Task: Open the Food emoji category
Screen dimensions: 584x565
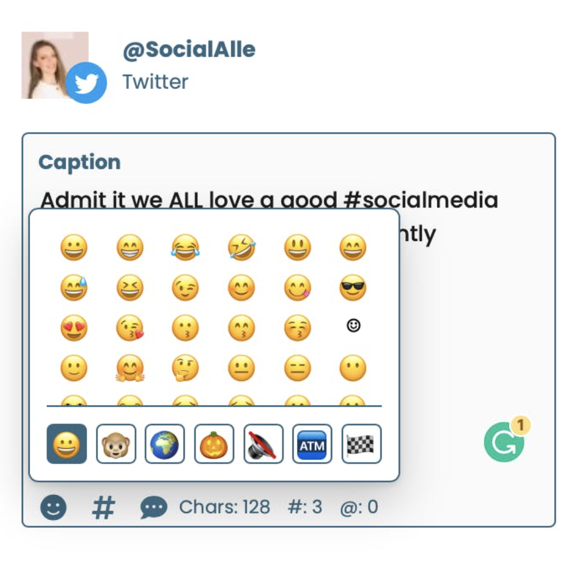Action: pyautogui.click(x=213, y=444)
